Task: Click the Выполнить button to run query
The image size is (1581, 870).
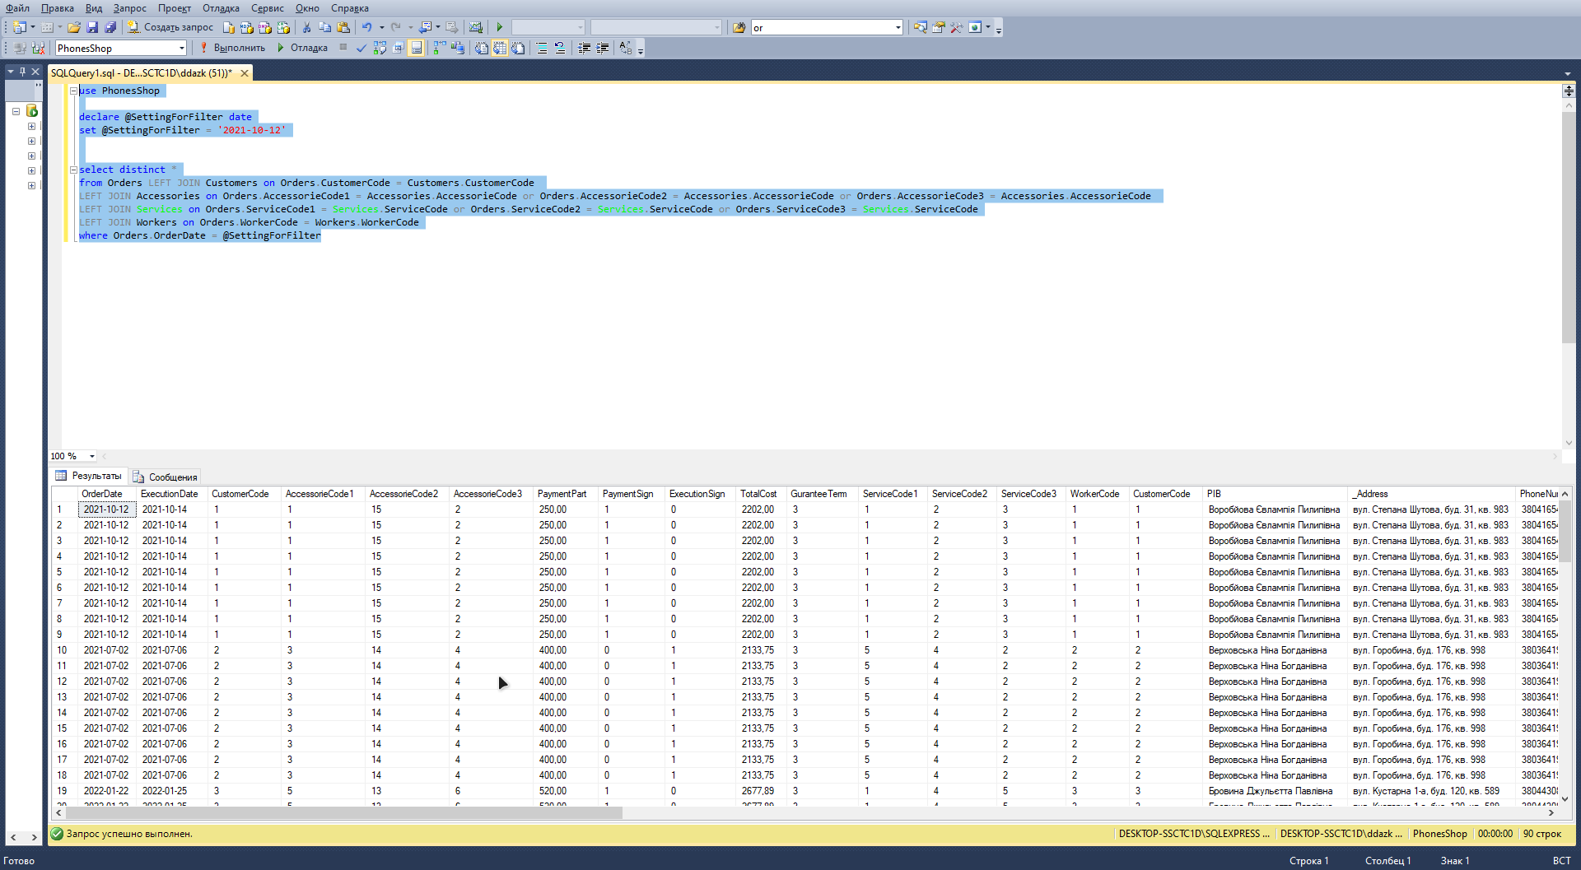Action: [x=233, y=48]
